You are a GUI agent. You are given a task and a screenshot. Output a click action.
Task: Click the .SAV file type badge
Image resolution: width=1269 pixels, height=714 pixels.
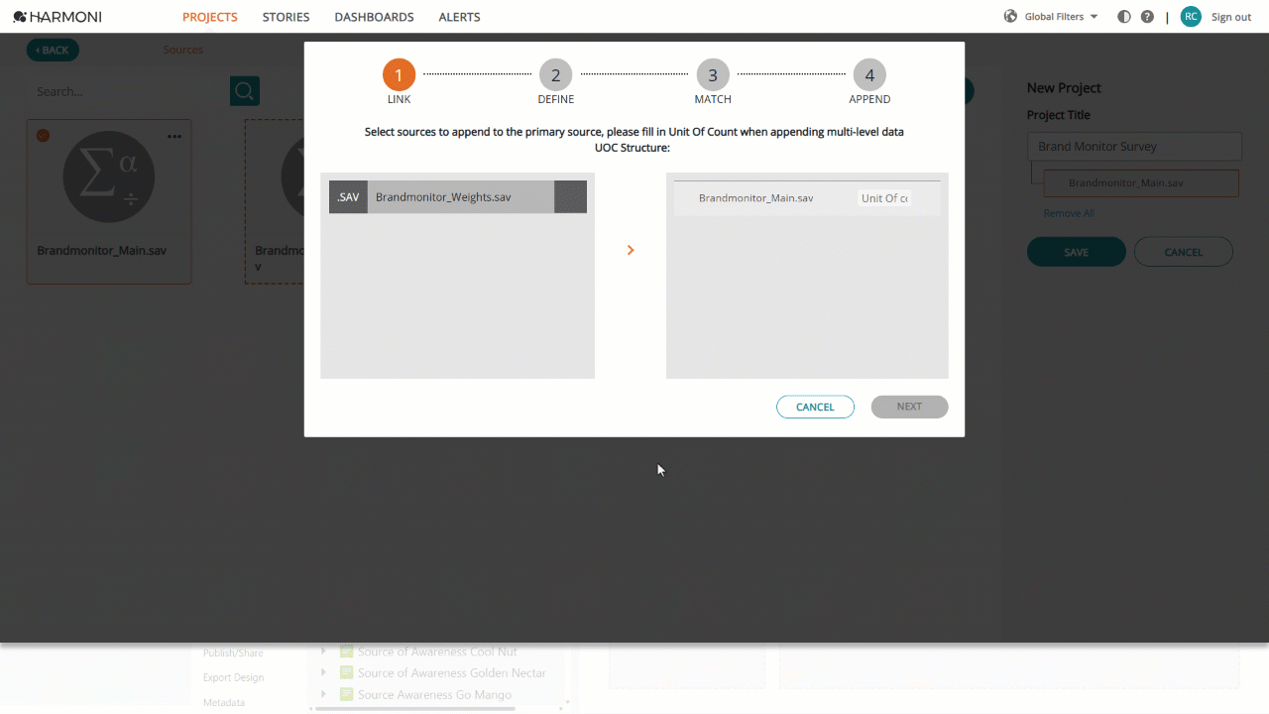348,197
